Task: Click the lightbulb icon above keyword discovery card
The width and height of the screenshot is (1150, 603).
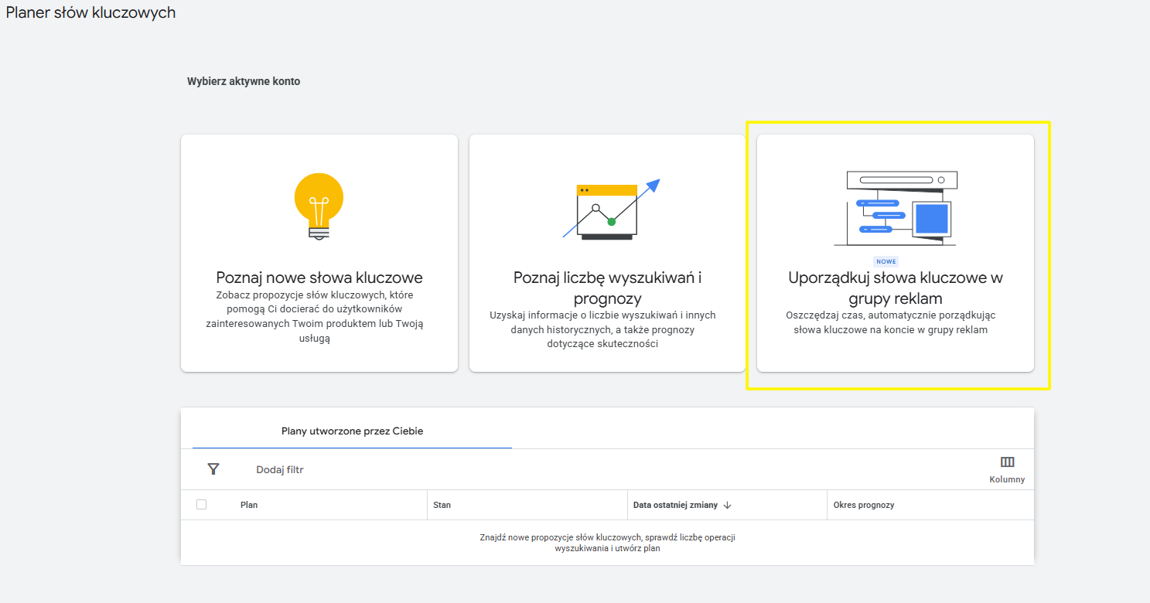Action: (319, 206)
